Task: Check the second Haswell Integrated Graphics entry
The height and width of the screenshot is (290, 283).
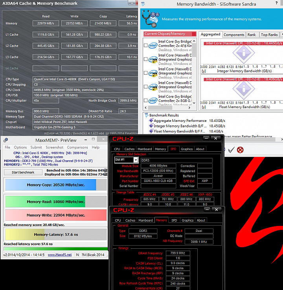Action: coord(146,73)
